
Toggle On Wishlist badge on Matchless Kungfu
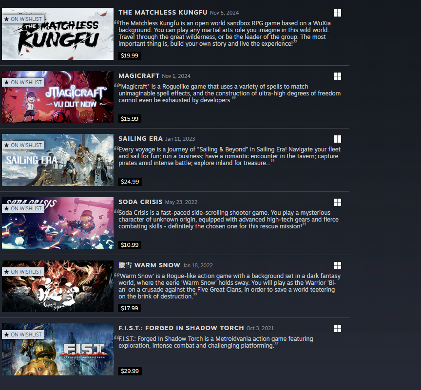[x=23, y=19]
